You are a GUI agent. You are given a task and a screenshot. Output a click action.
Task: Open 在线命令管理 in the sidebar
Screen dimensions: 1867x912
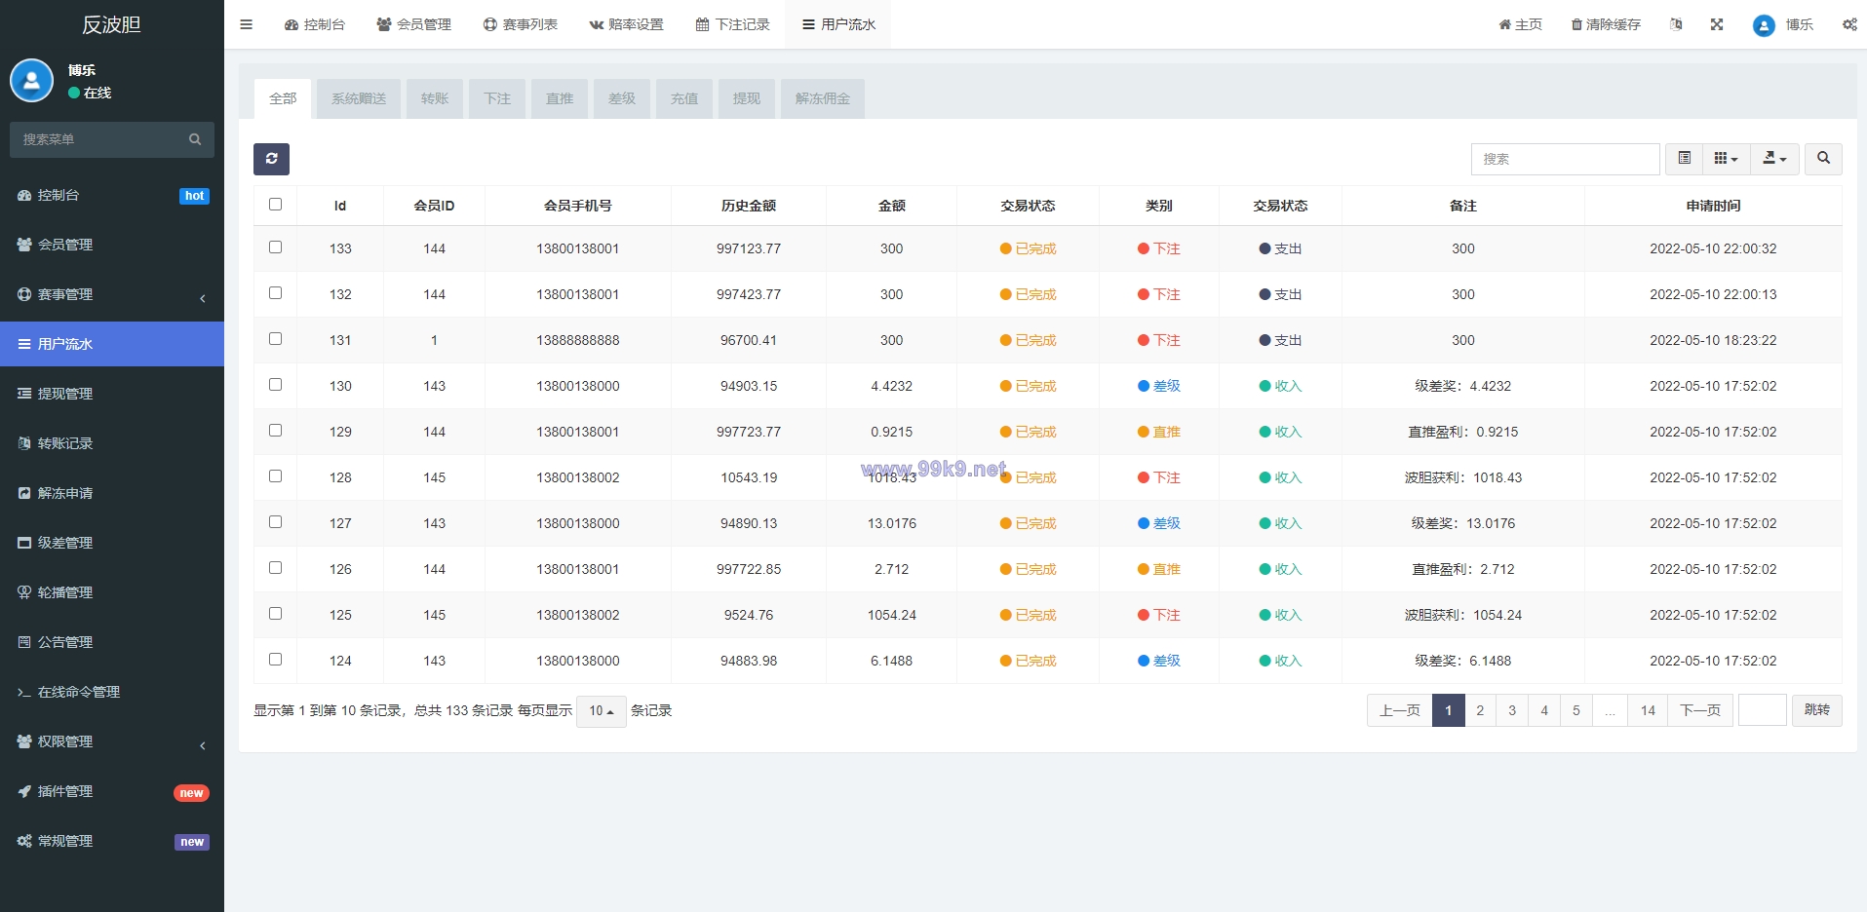[112, 692]
